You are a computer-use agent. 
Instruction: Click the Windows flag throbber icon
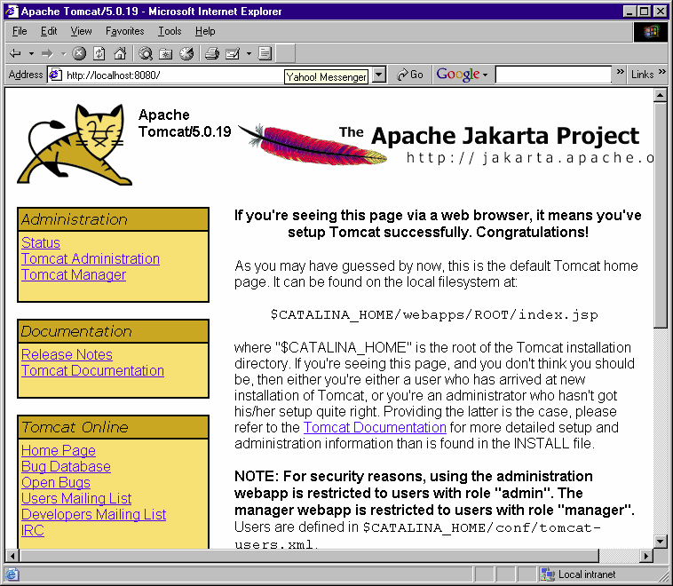point(650,31)
